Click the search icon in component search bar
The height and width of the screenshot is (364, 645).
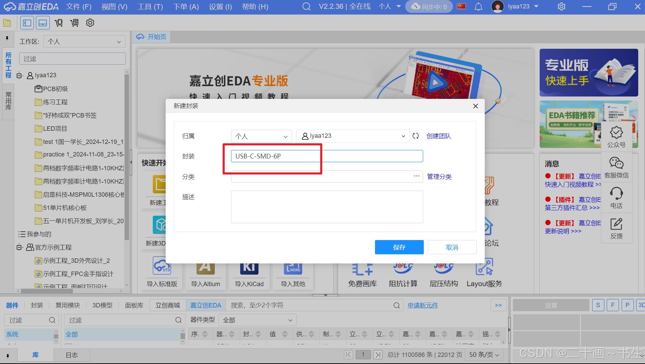click(x=397, y=305)
